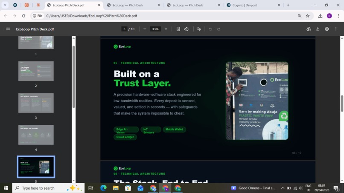Click the address bar zoom magnifier icon
This screenshot has height=193, width=344.
[x=300, y=16]
